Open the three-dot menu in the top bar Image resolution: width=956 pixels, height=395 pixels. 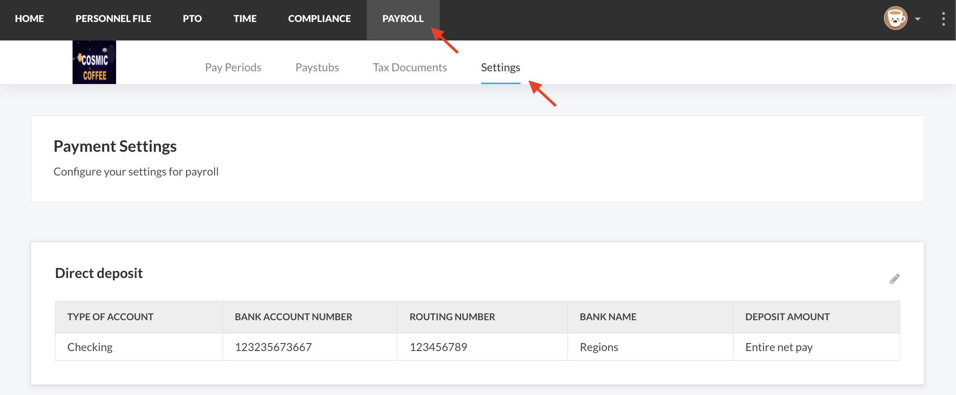pos(943,19)
